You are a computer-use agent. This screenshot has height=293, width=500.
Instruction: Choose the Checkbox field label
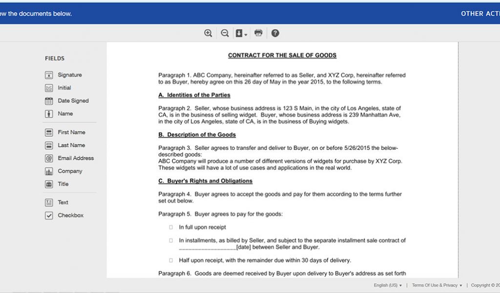pyautogui.click(x=70, y=215)
